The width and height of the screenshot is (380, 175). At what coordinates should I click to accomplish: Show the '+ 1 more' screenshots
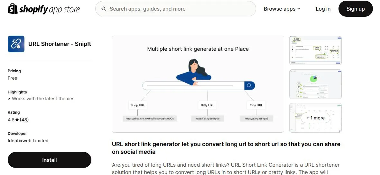(x=315, y=118)
